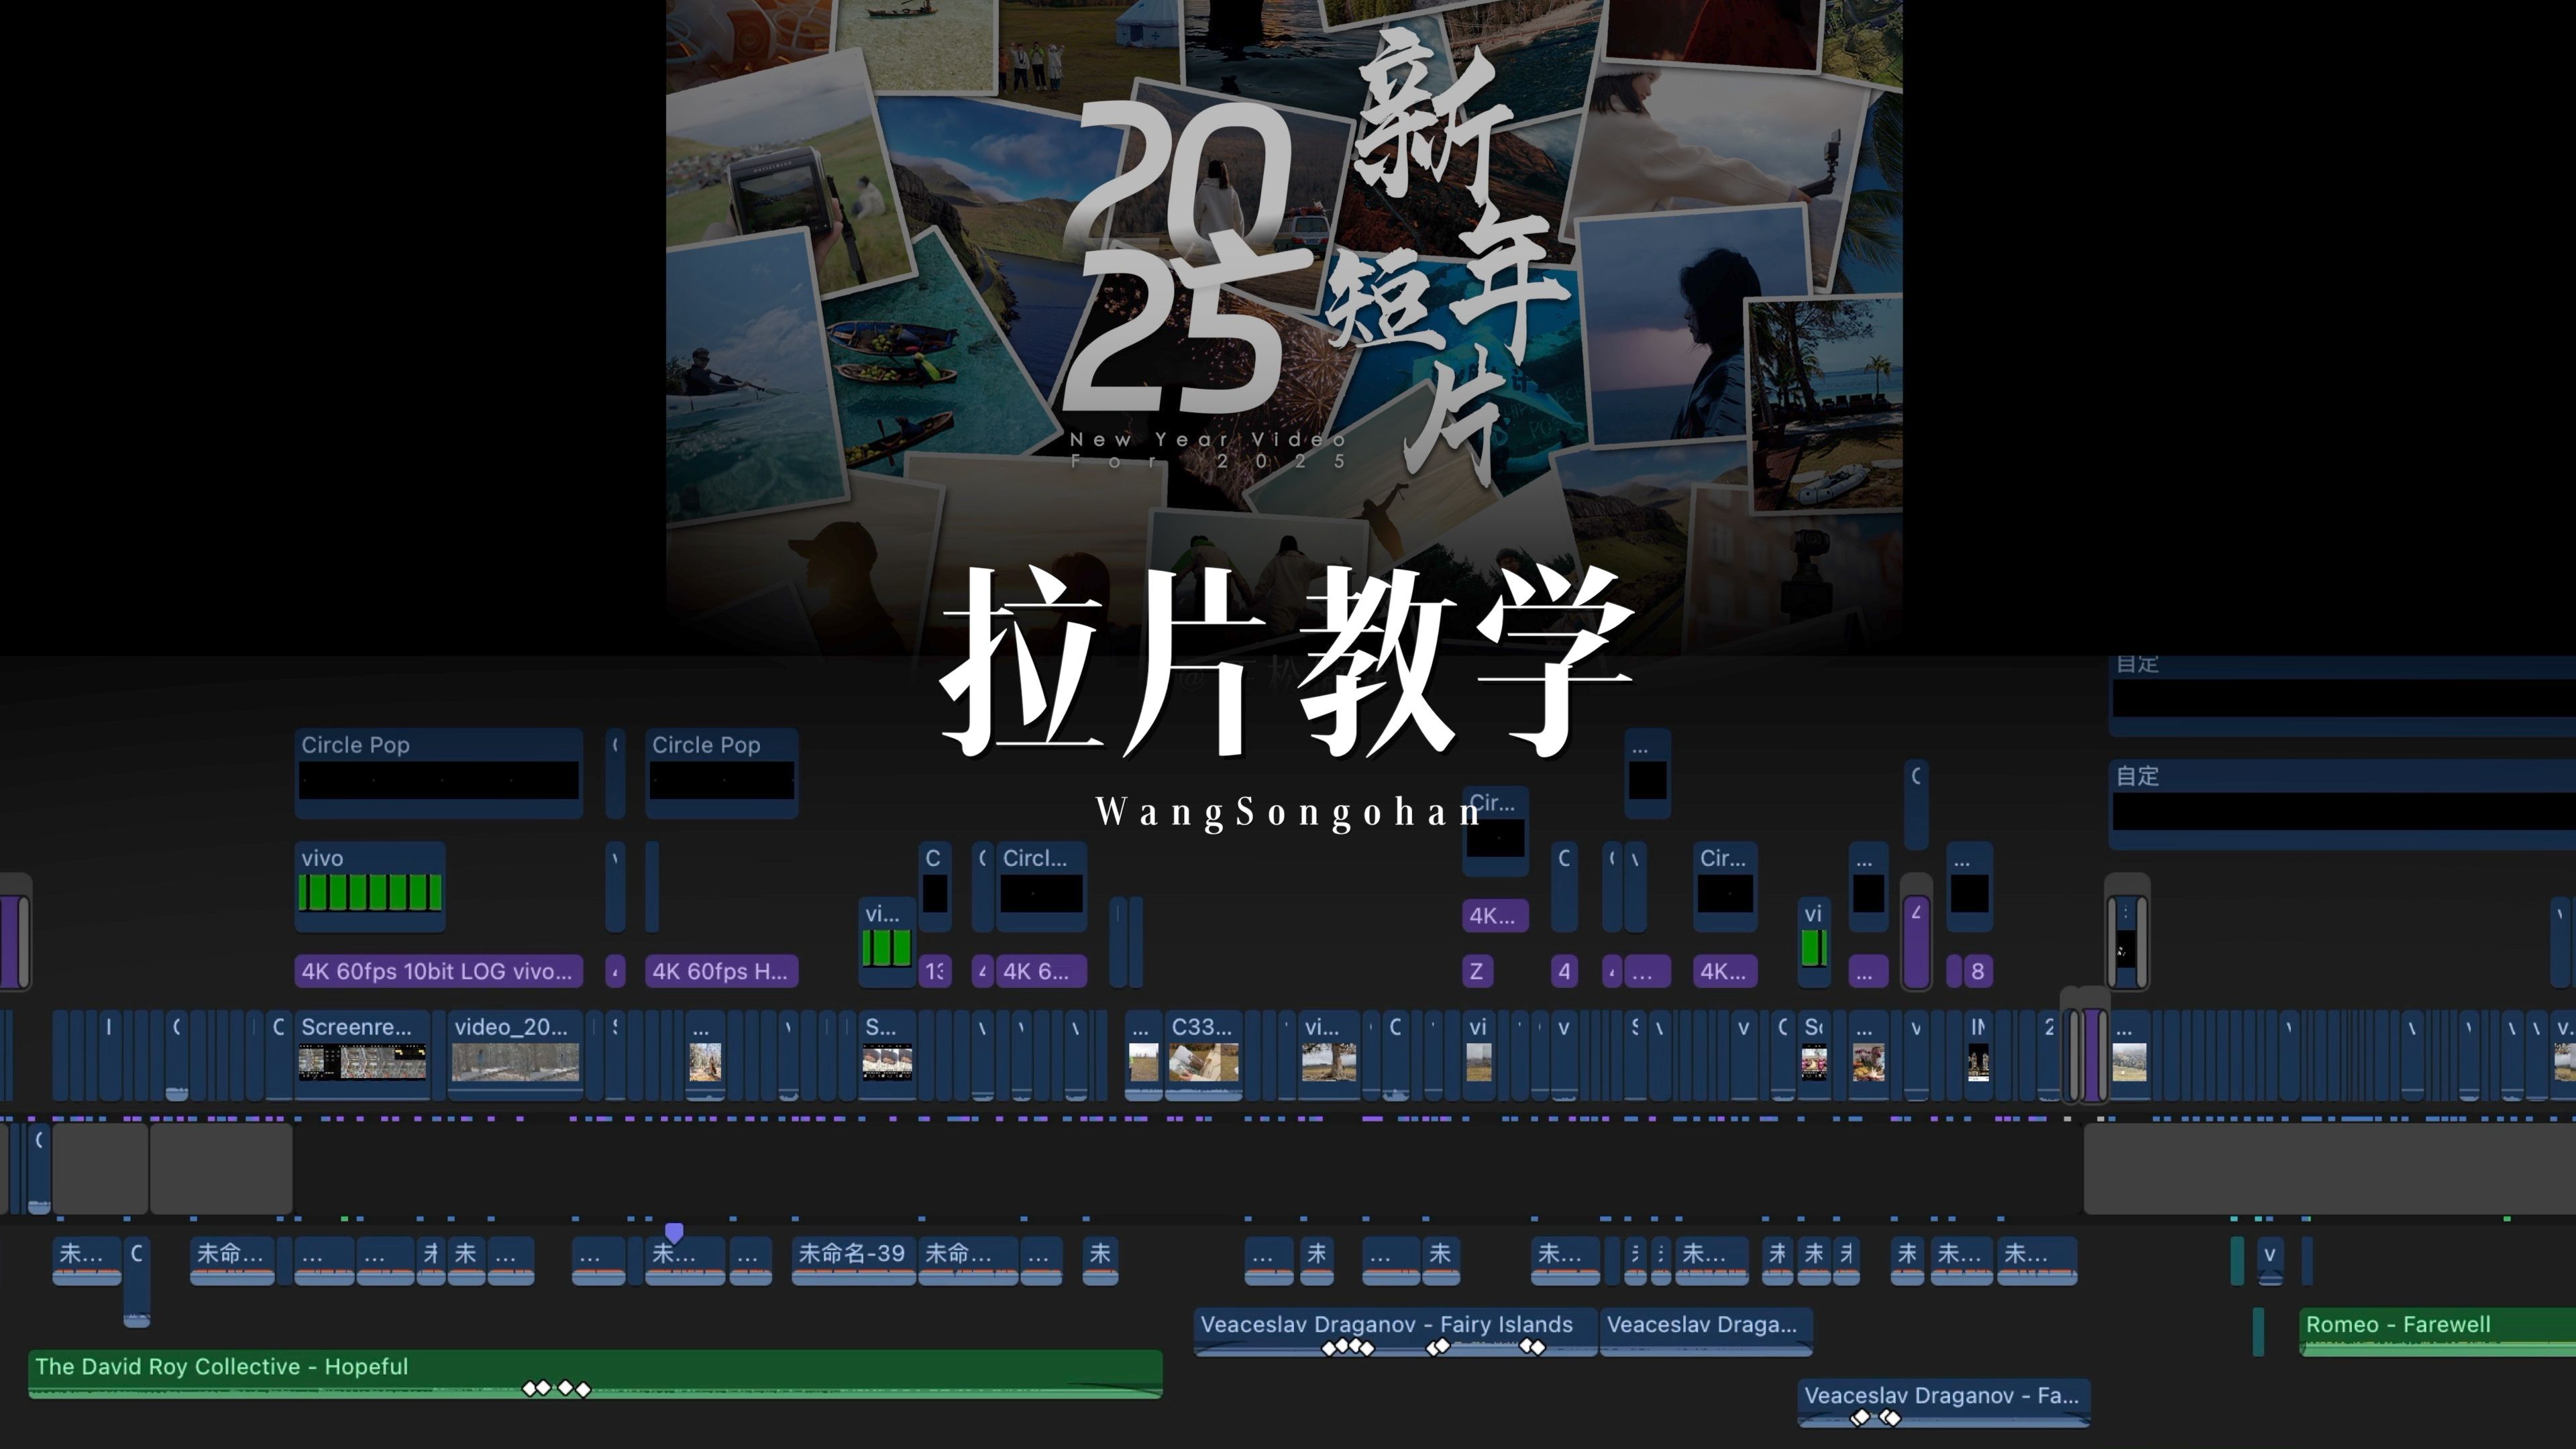Select the purple 8 title clip

1977,971
